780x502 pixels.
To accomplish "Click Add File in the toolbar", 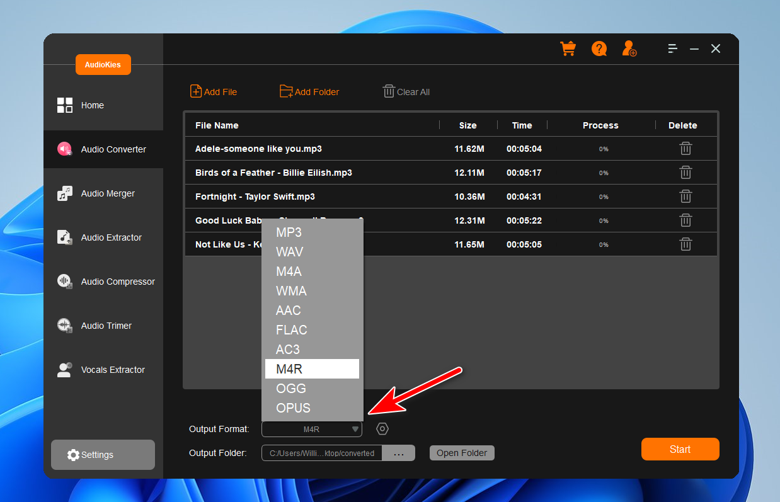I will pyautogui.click(x=214, y=92).
